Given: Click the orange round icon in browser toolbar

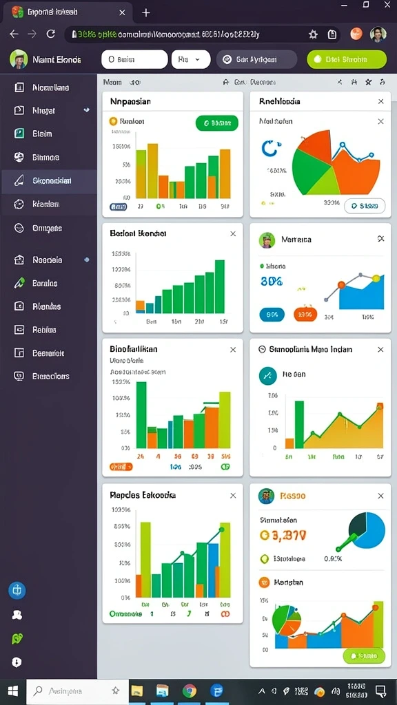Looking at the screenshot, I should tap(356, 34).
